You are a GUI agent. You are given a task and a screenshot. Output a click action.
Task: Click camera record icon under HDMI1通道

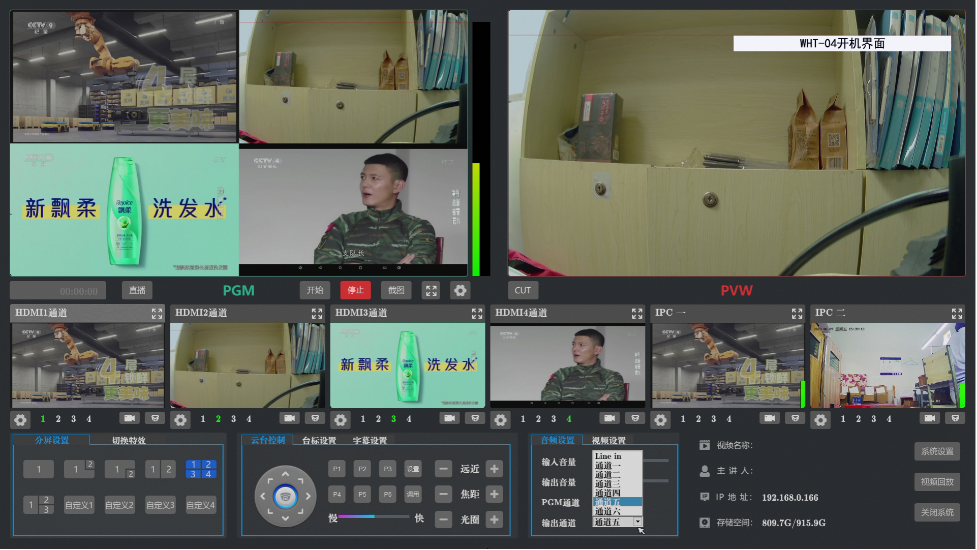coord(129,418)
